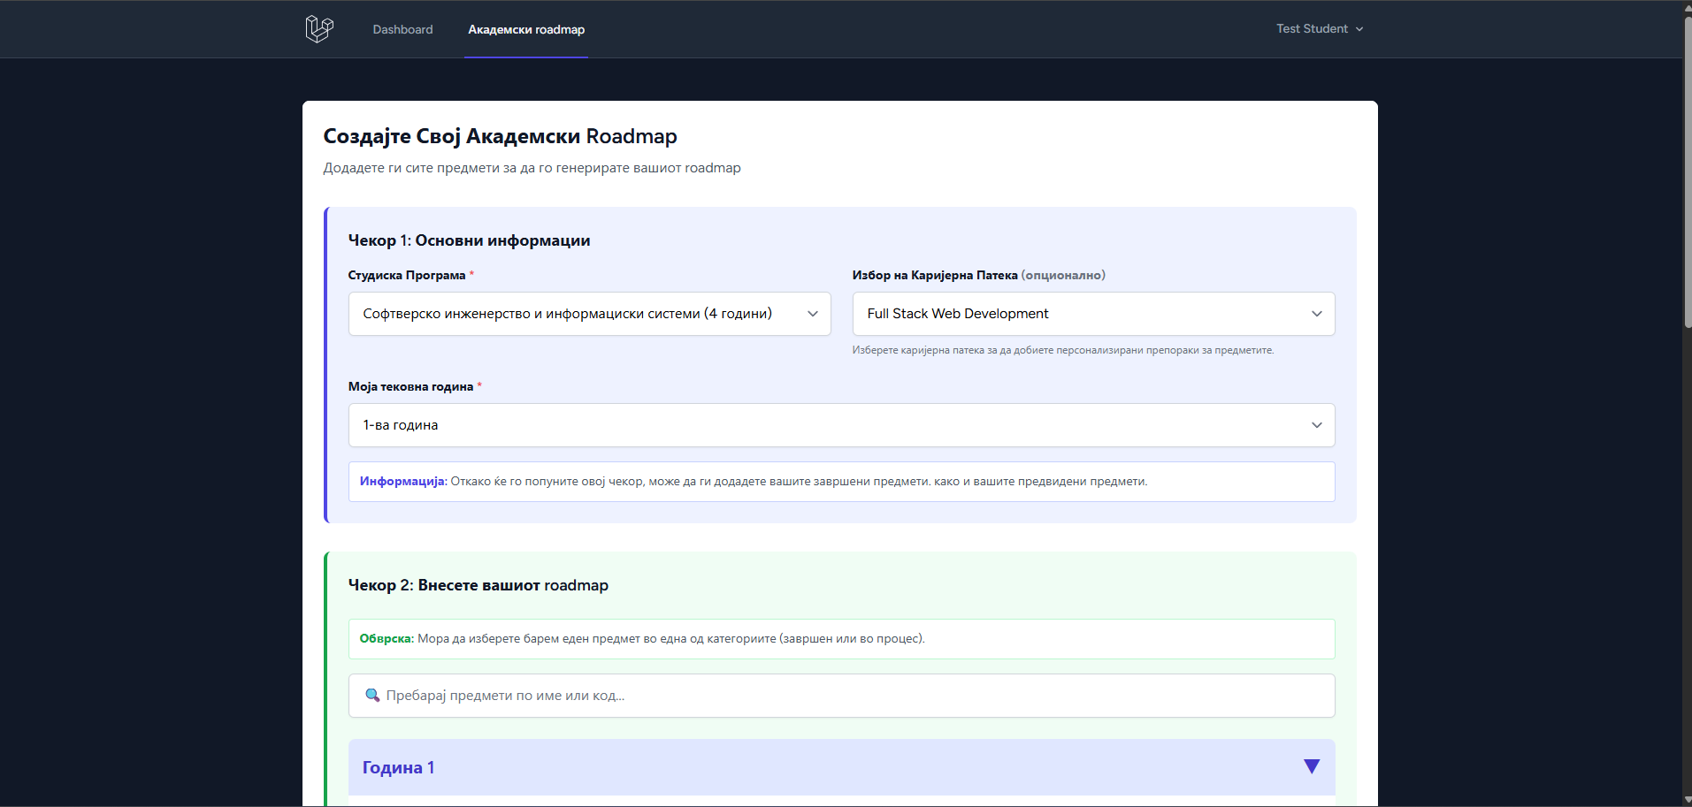The width and height of the screenshot is (1692, 807).
Task: Click the chevron arrow in Моја тековна година field
Action: tap(1317, 425)
